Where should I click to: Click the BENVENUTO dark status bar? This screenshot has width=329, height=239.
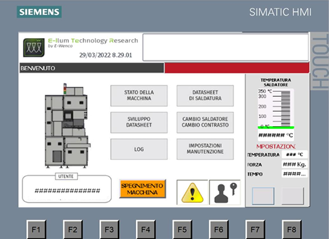pyautogui.click(x=92, y=68)
